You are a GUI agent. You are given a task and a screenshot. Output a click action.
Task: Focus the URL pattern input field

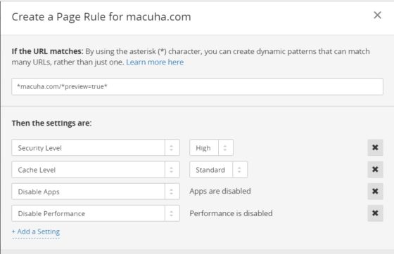(x=197, y=87)
